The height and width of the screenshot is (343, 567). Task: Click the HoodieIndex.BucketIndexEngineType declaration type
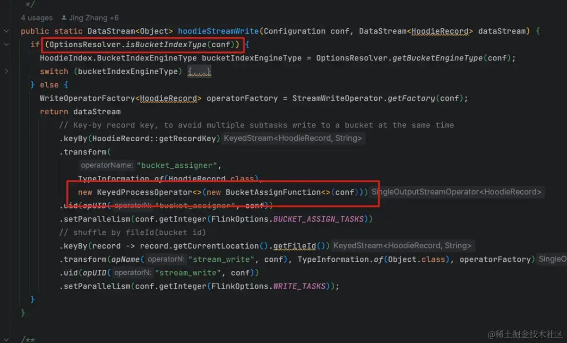click(x=118, y=58)
